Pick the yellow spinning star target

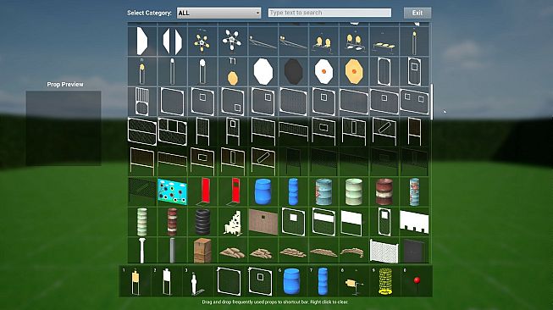pyautogui.click(x=202, y=42)
